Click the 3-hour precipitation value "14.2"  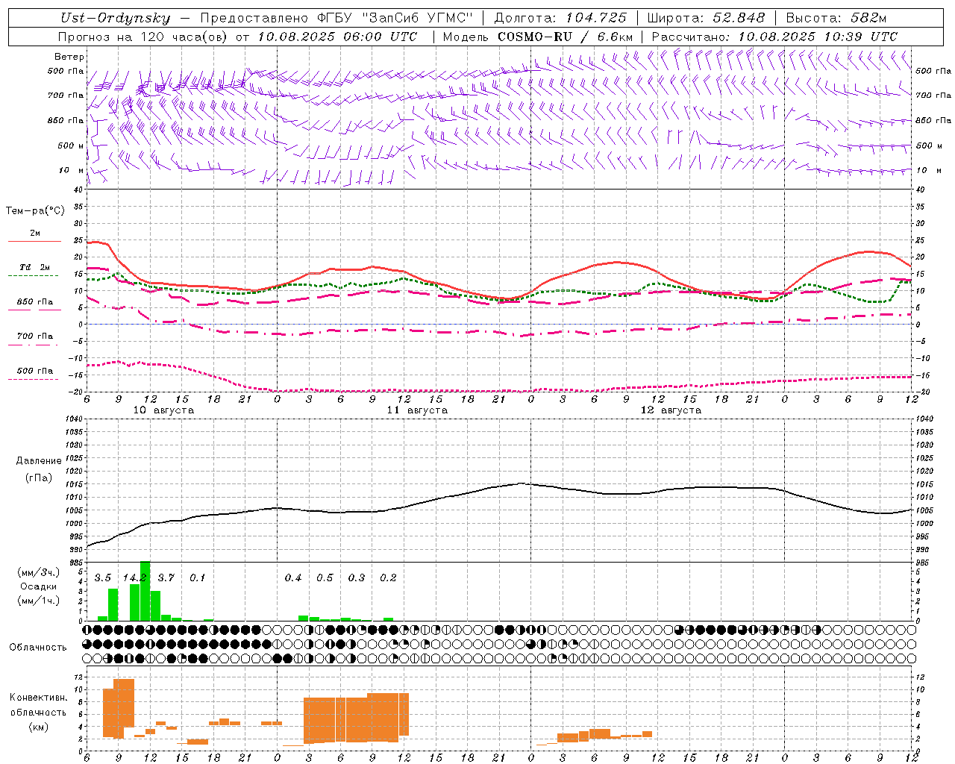pos(134,577)
